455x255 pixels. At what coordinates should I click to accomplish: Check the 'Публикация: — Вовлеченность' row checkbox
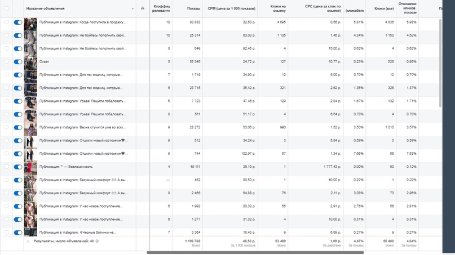6,167
